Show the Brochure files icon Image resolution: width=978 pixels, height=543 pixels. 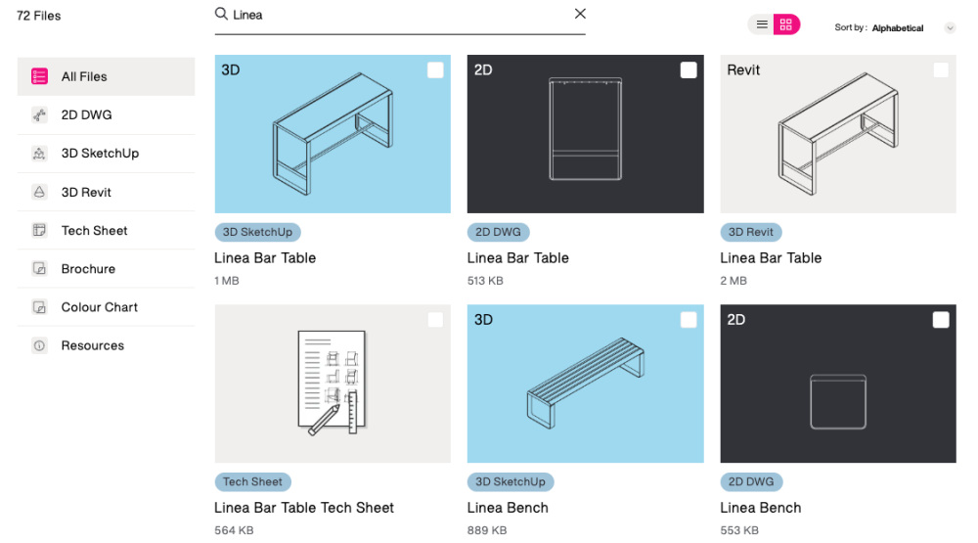click(39, 269)
